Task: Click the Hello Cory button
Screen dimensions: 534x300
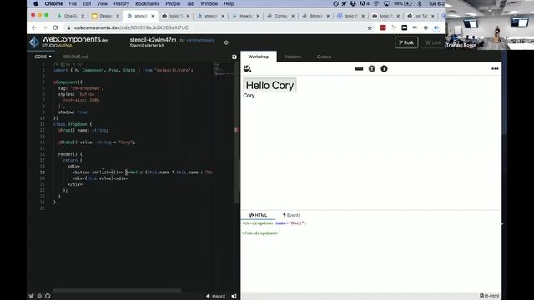Action: 270,85
